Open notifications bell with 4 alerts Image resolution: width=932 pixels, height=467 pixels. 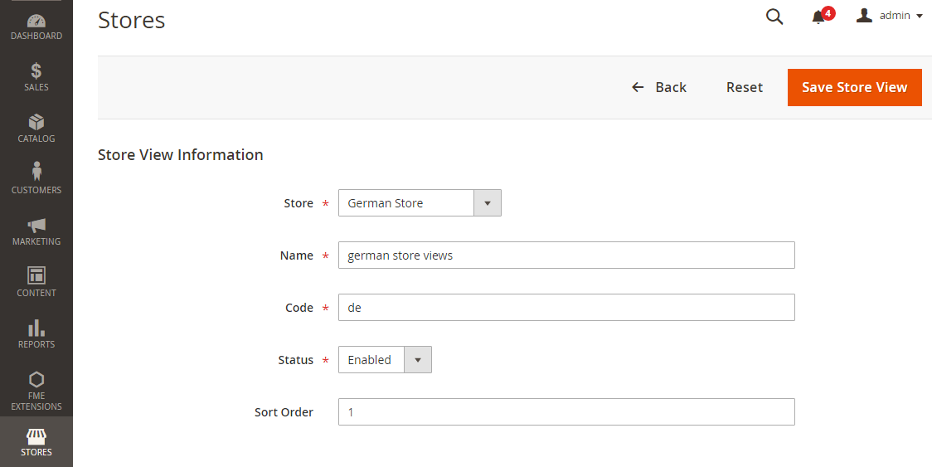click(x=819, y=17)
